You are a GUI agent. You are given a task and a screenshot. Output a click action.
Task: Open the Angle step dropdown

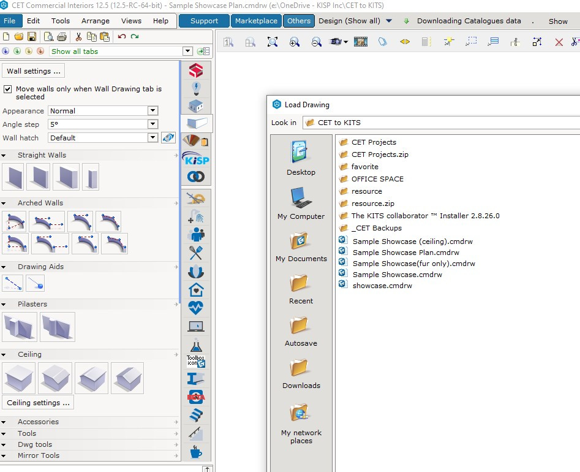pyautogui.click(x=153, y=124)
